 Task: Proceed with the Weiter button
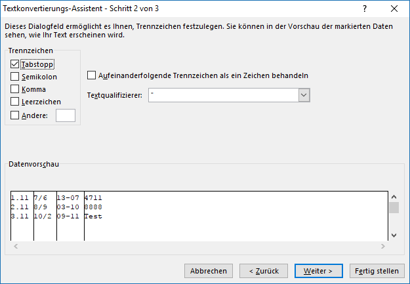(318, 271)
